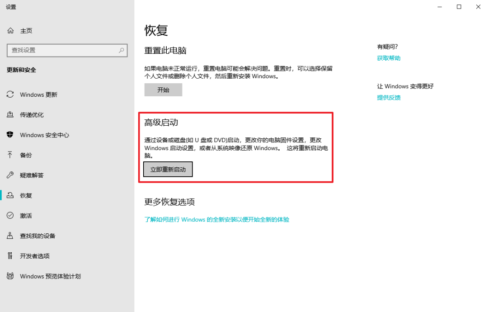Click the 更新和安全 section heading
The height and width of the screenshot is (312, 488).
coord(22,70)
